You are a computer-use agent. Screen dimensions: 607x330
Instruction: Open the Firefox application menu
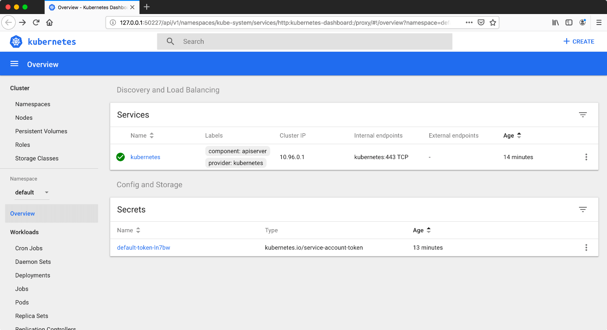point(599,22)
